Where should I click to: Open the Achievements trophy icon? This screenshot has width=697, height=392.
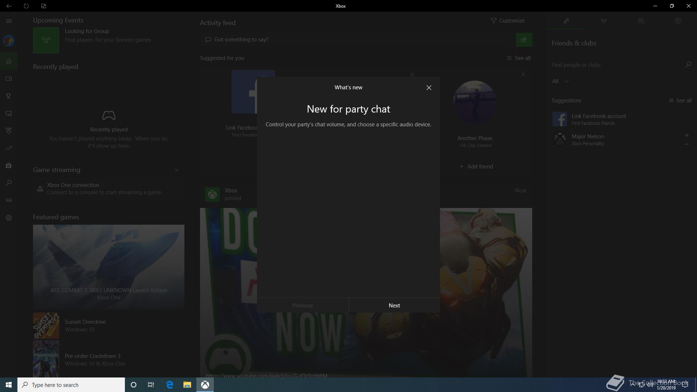[x=9, y=96]
